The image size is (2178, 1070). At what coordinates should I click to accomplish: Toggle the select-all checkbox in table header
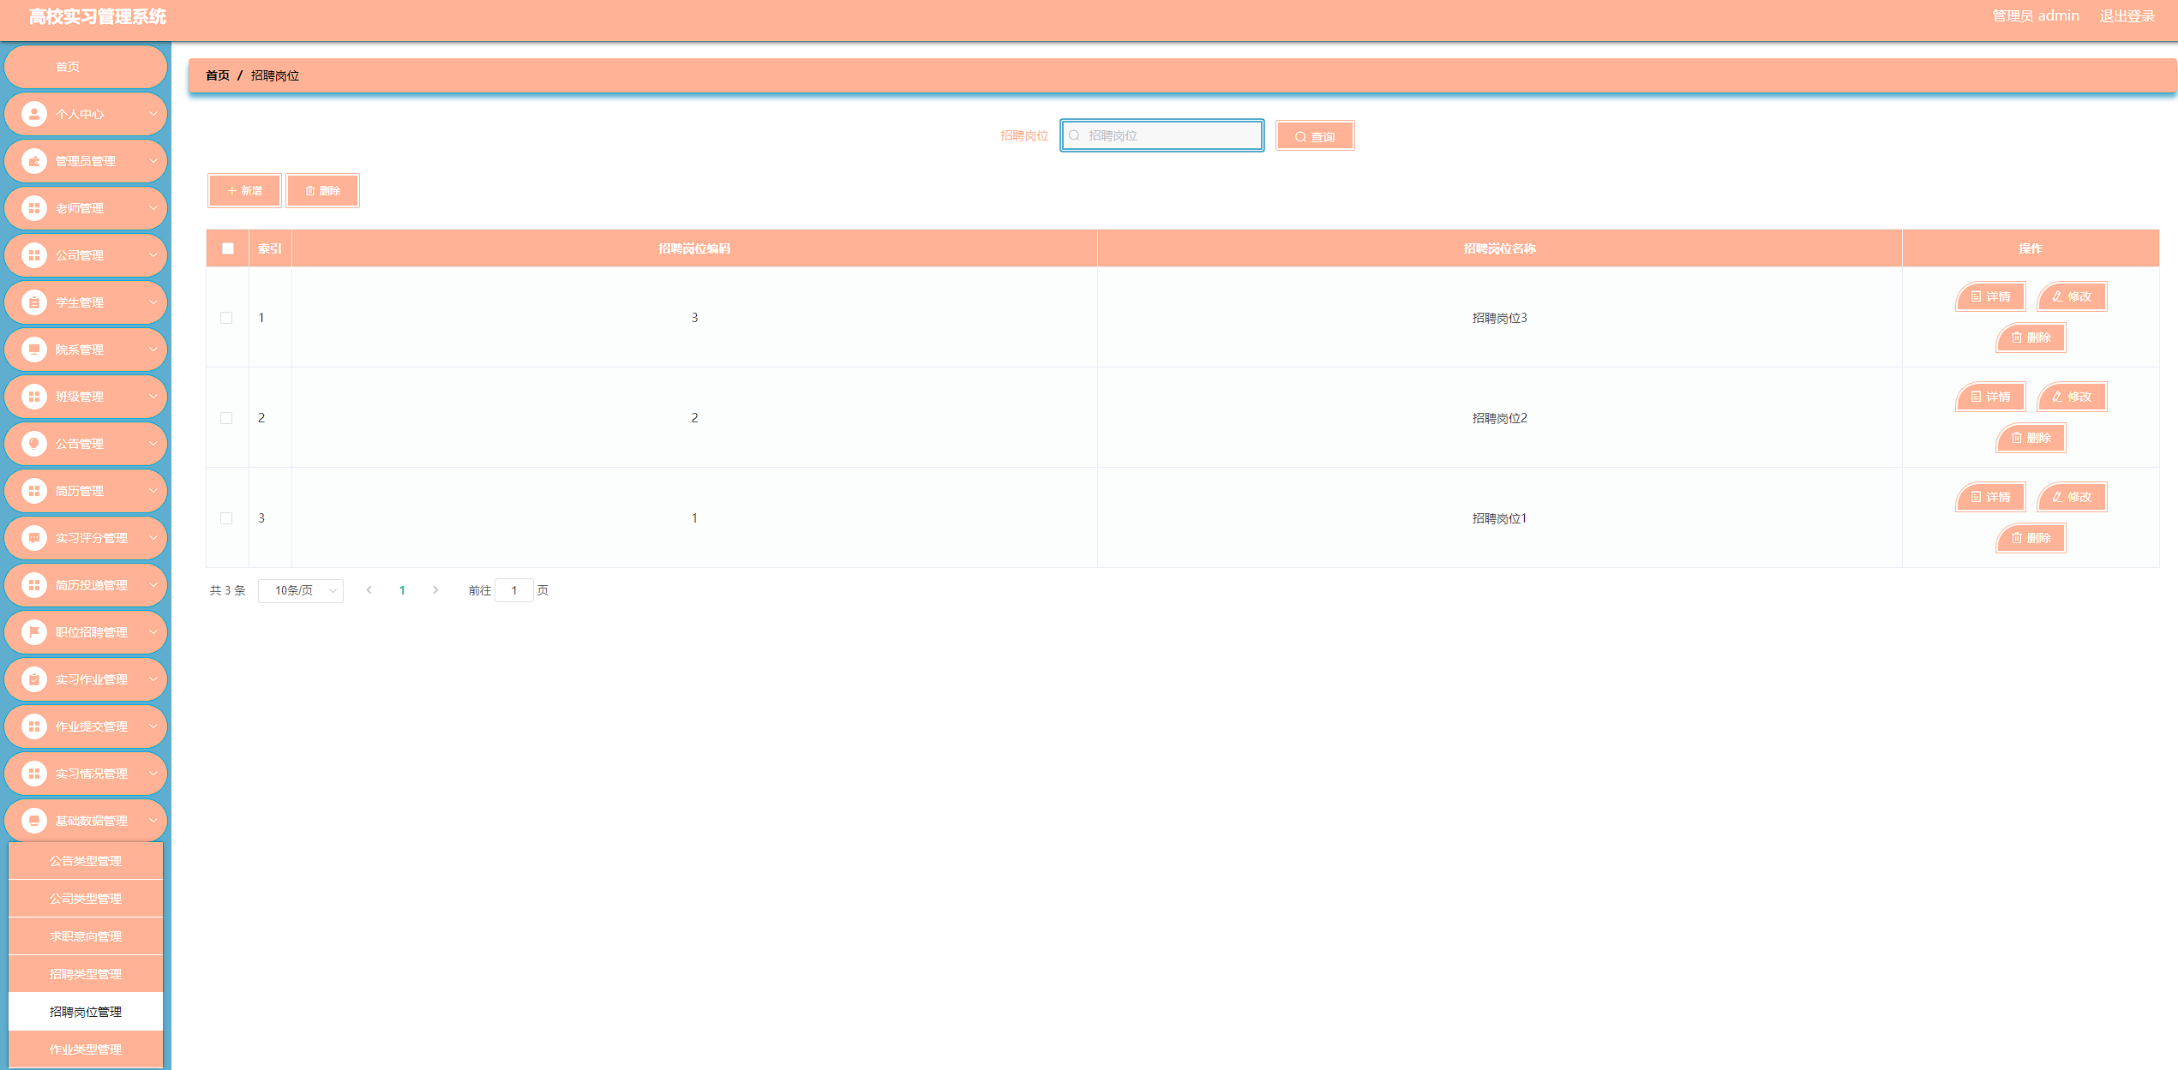(x=228, y=248)
